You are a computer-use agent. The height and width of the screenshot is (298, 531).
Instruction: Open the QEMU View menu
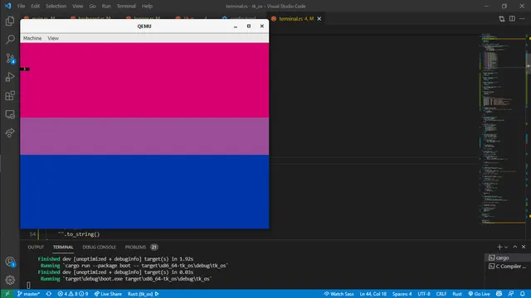point(53,38)
